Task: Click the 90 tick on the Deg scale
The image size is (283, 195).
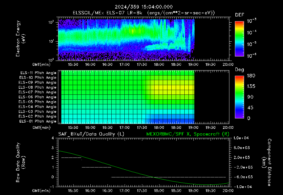Action: 250,97
